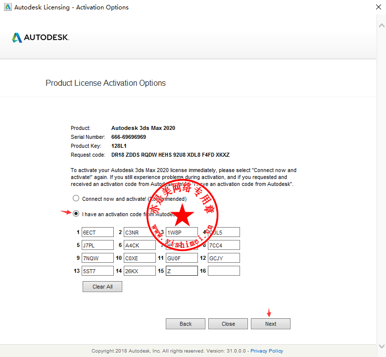This screenshot has height=357, width=386.
Task: Proceed by clicking the Next button
Action: (271, 324)
